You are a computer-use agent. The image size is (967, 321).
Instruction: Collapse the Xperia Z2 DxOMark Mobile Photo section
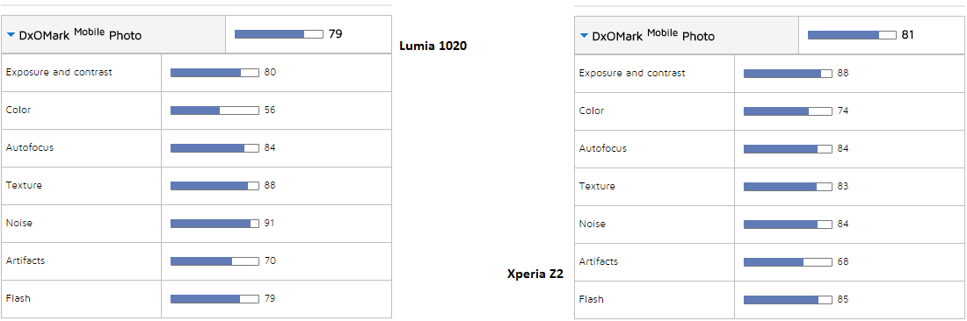pyautogui.click(x=584, y=36)
